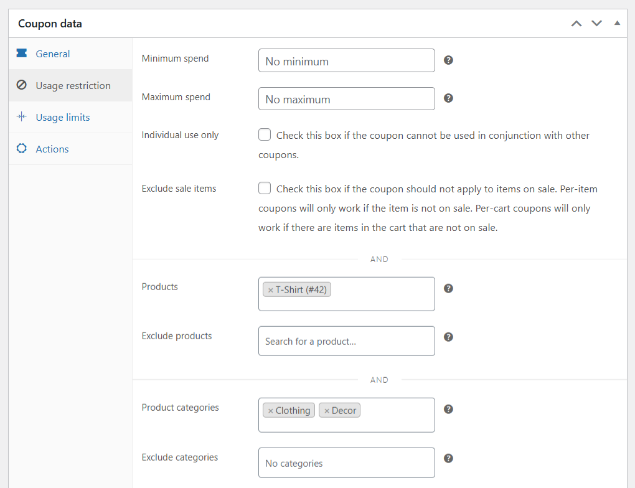The height and width of the screenshot is (488, 635).
Task: Move Coupon data panel up
Action: point(576,24)
